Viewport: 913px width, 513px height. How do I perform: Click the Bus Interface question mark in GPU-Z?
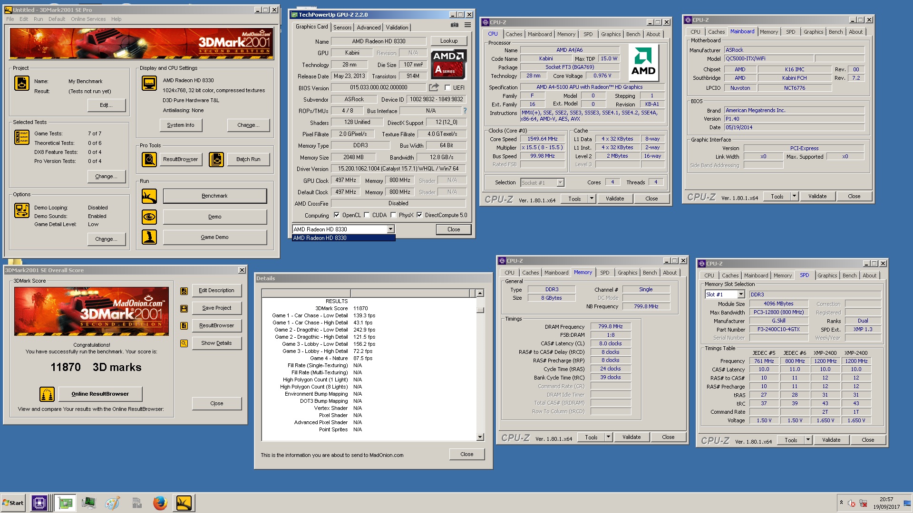click(465, 111)
